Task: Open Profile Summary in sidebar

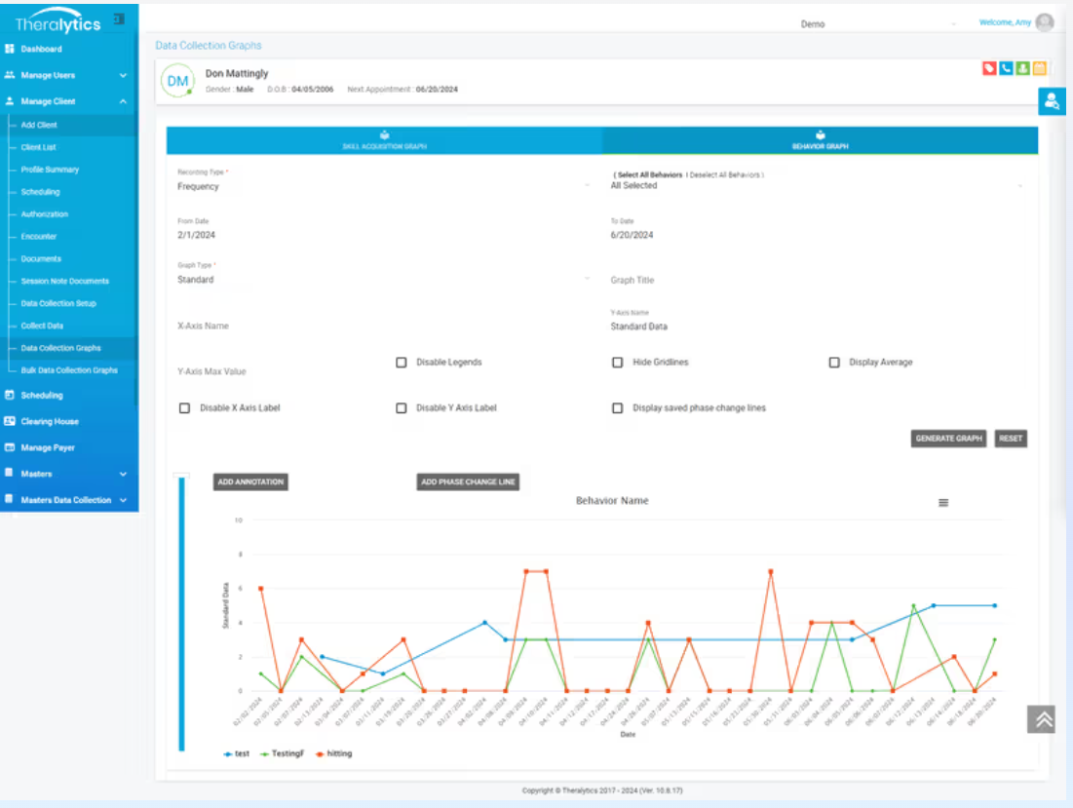Action: coord(50,169)
